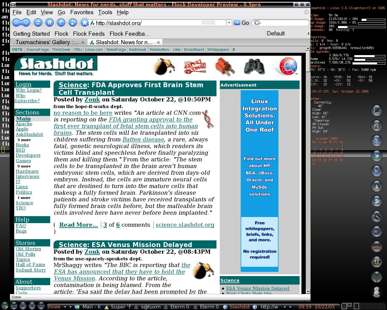Click the binoculars topic icon
The height and width of the screenshot is (310, 387).
coord(255,67)
